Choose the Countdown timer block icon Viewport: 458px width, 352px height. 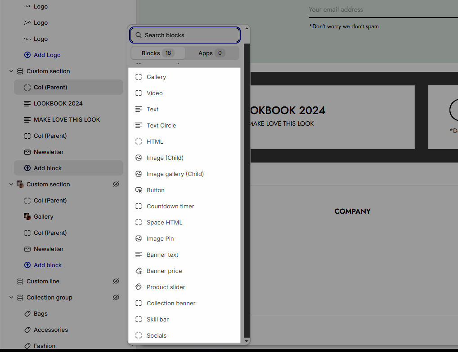tap(139, 206)
